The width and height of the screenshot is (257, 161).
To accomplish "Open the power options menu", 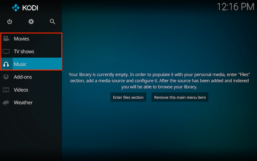I will coord(10,22).
